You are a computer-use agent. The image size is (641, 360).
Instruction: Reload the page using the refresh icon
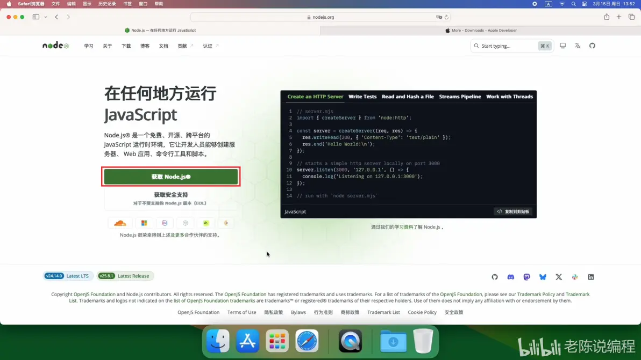coord(446,17)
